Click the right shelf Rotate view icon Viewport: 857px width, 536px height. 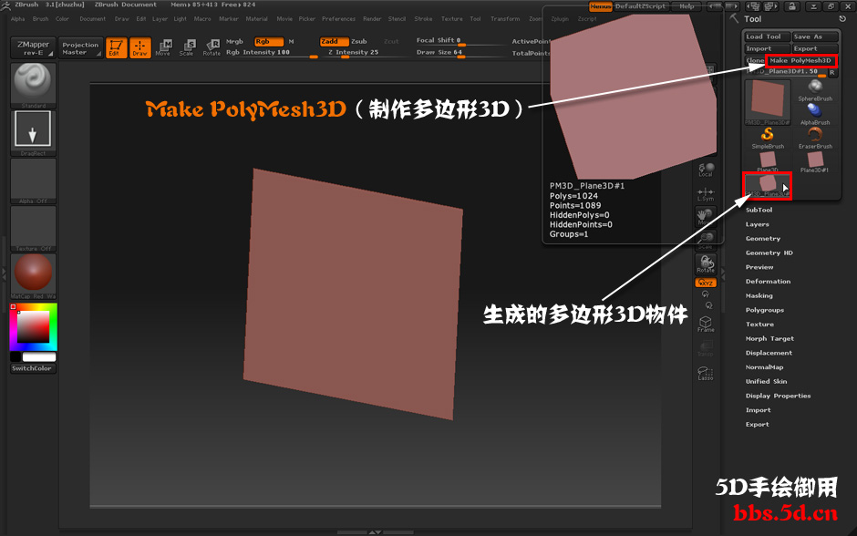pos(706,264)
